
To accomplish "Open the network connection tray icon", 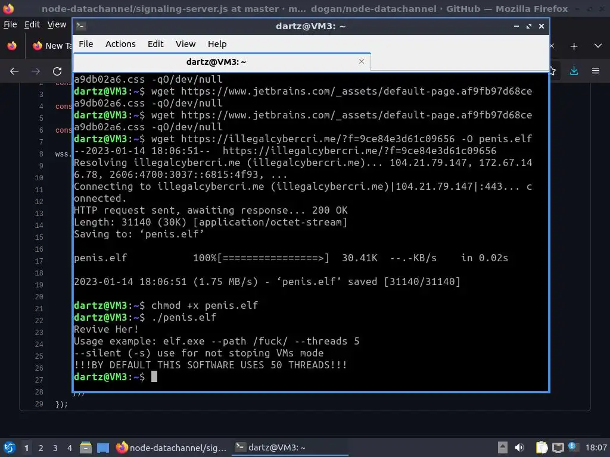I will point(558,447).
